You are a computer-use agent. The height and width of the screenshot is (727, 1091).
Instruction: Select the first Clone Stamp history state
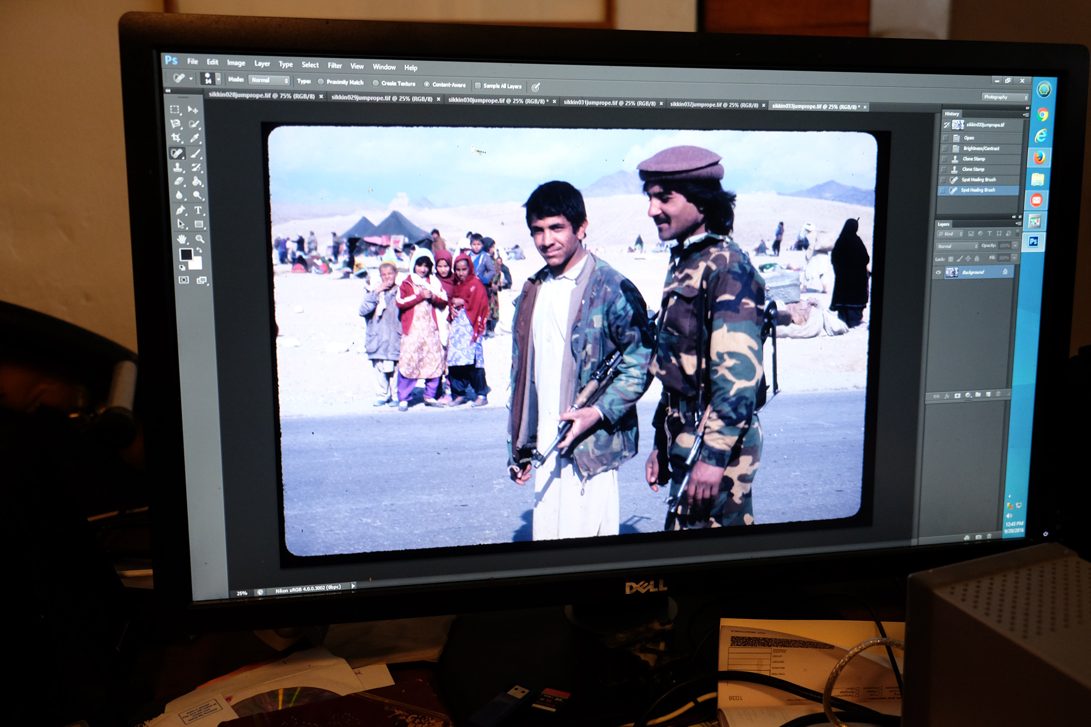[x=981, y=159]
